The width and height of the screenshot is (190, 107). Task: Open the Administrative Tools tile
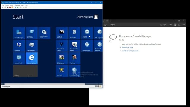point(44,33)
